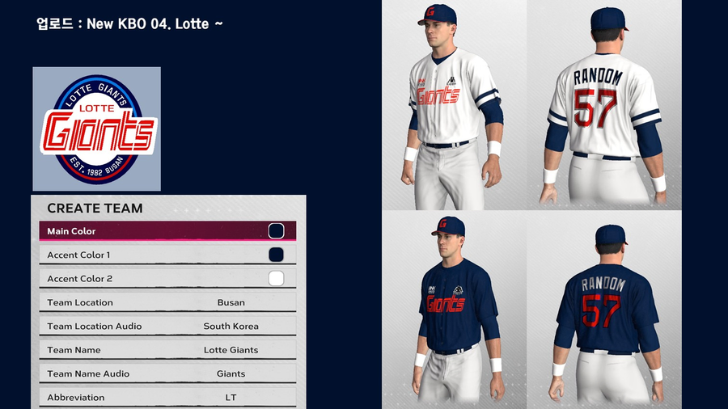Click the G logo on white-uniform cap
728x409 pixels.
(430, 12)
